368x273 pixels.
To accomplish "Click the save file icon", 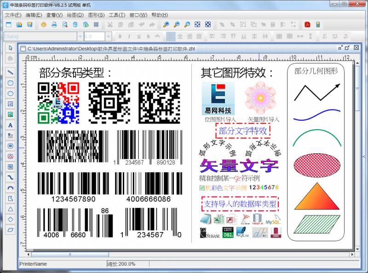I will click(x=29, y=24).
